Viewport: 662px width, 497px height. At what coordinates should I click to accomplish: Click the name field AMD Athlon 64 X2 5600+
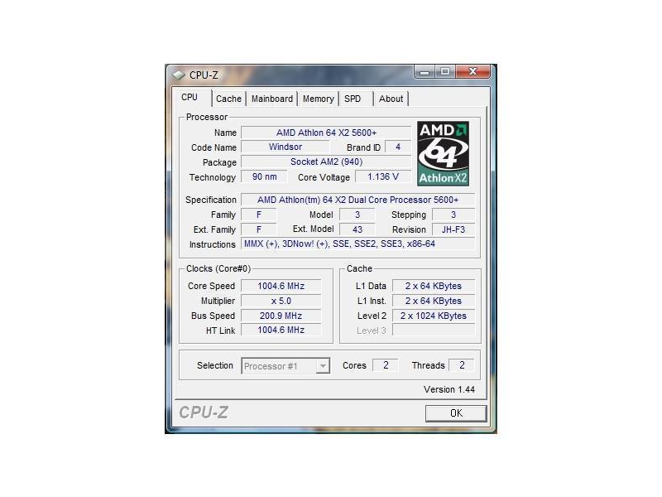[x=326, y=133]
